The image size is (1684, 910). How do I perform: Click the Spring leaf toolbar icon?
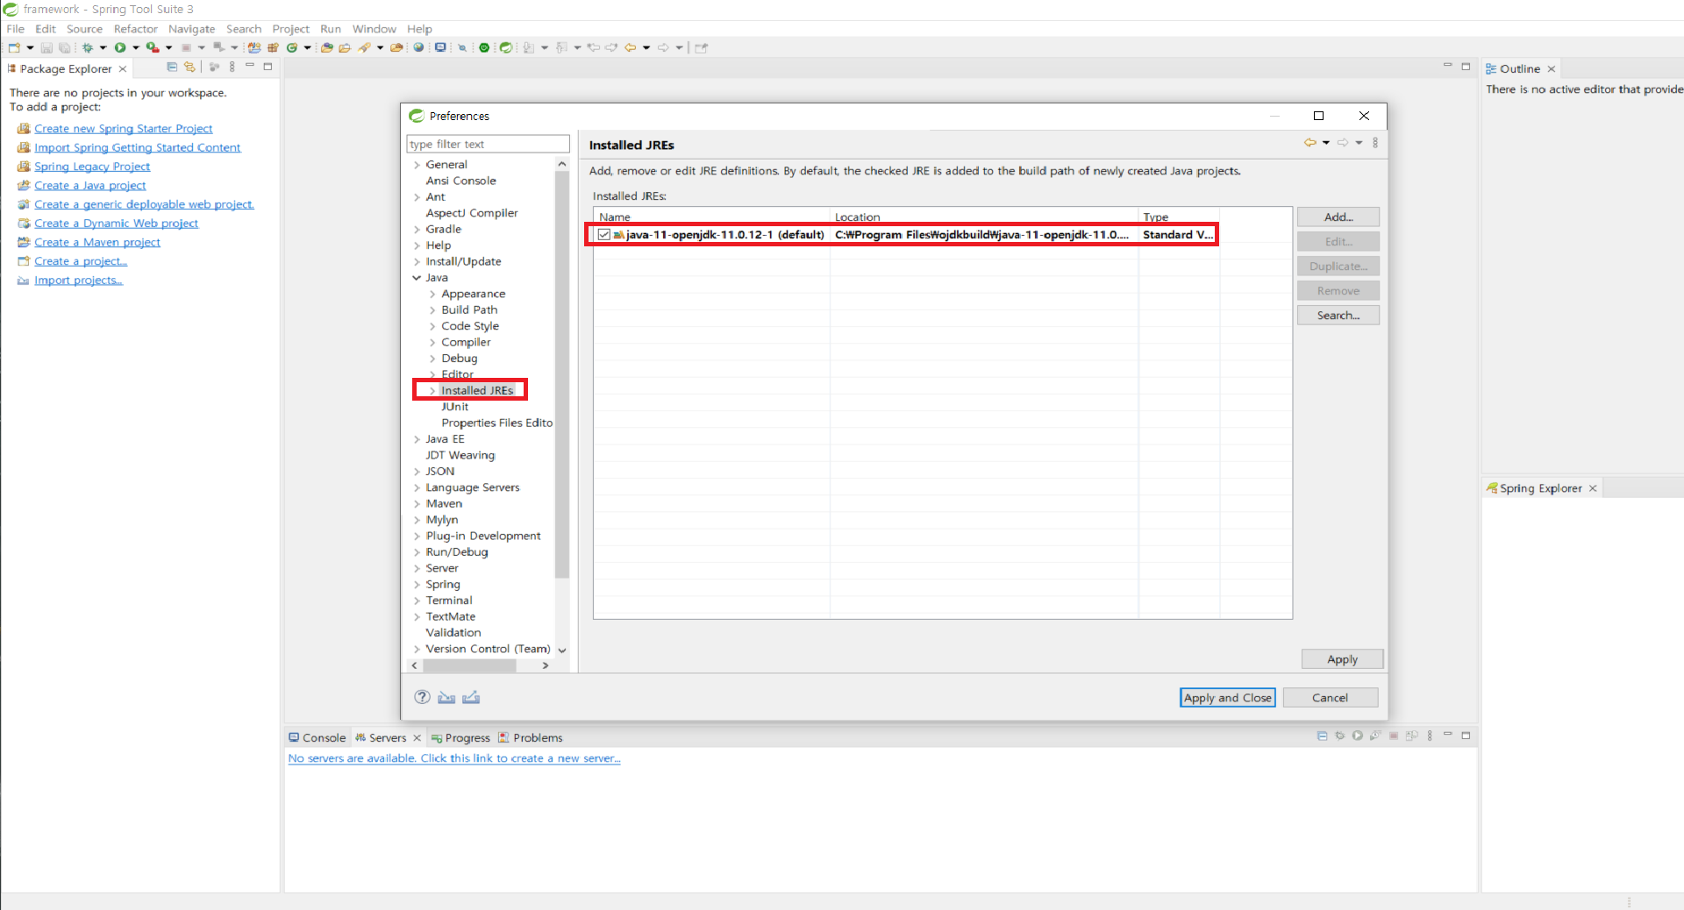(506, 47)
